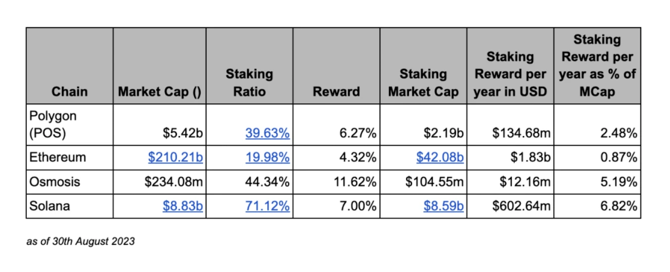
Task: Click the 'as of 30th August 2023' footnote
Action: point(80,242)
